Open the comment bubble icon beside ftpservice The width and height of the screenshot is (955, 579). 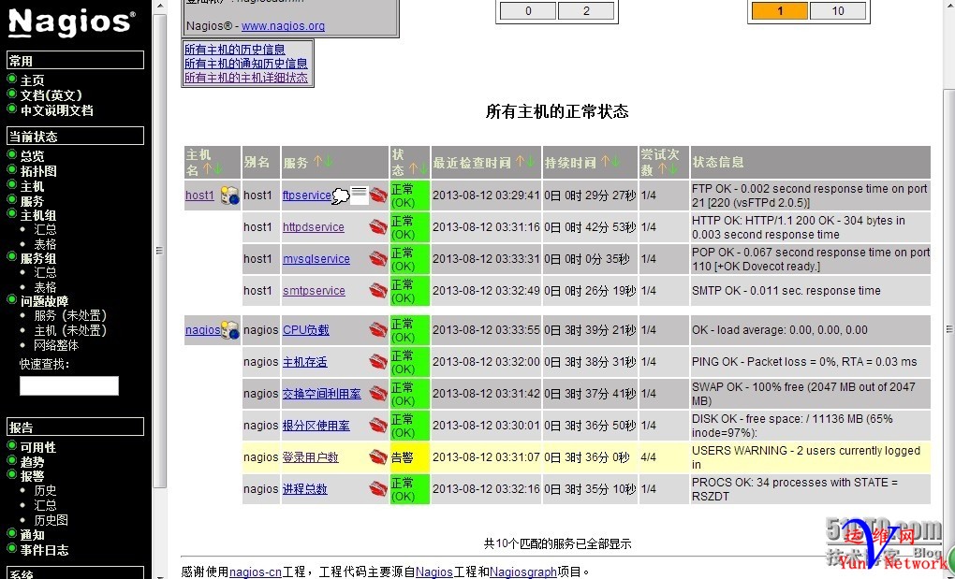tap(341, 195)
